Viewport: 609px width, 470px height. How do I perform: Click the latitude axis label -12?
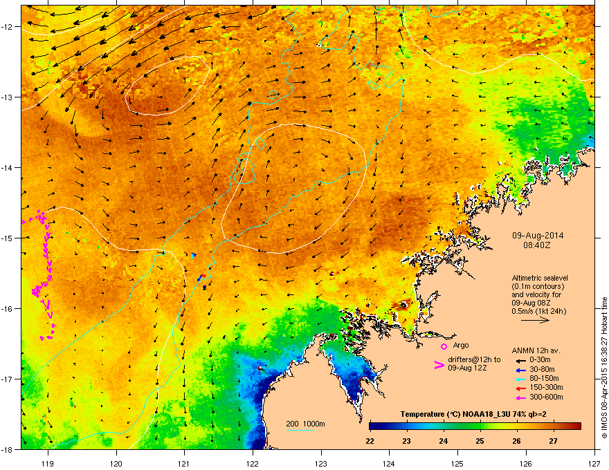pos(8,27)
